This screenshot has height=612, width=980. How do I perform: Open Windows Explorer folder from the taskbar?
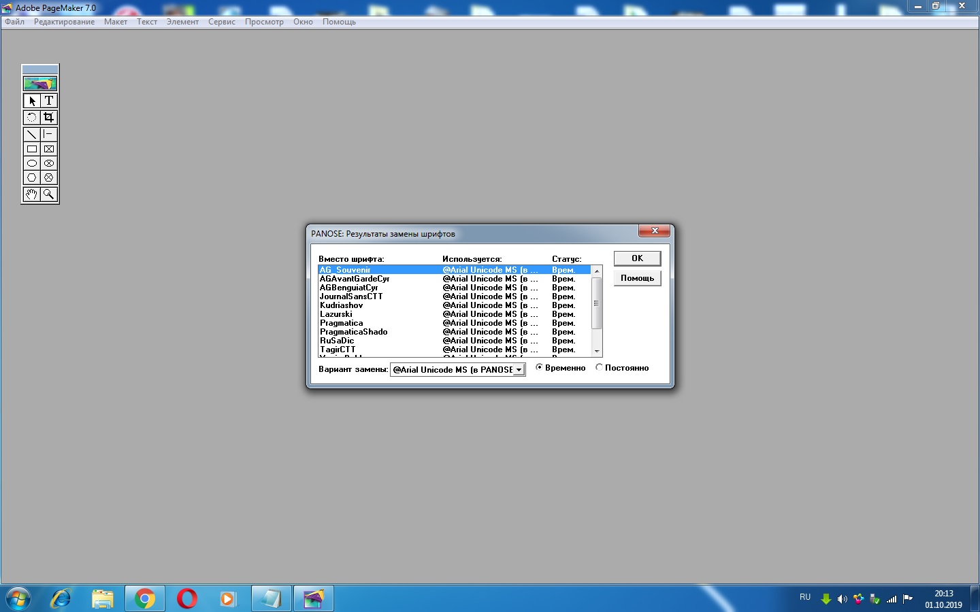(x=103, y=599)
